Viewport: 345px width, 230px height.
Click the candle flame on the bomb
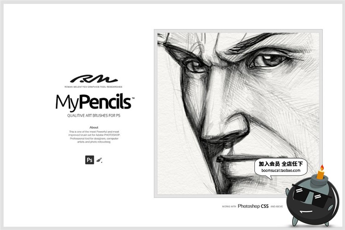coord(322,168)
